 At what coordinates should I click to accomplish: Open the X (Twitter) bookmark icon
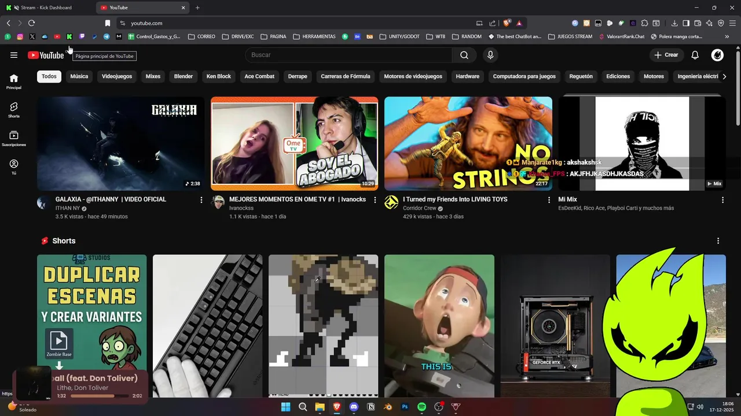[32, 36]
